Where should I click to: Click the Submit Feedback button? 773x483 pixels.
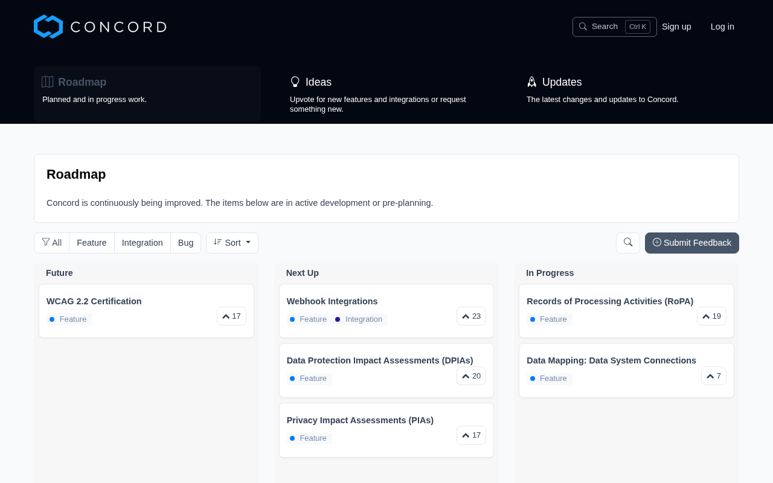click(691, 243)
